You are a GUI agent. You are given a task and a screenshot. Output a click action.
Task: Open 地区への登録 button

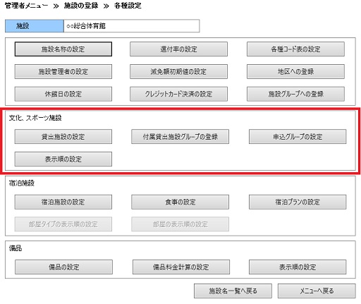[295, 71]
